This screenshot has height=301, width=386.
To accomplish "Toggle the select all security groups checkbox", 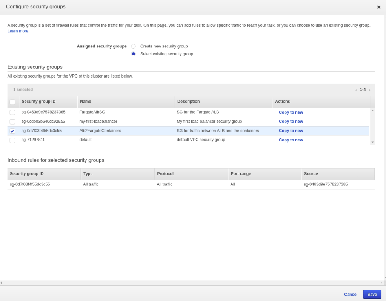I will pos(12,102).
